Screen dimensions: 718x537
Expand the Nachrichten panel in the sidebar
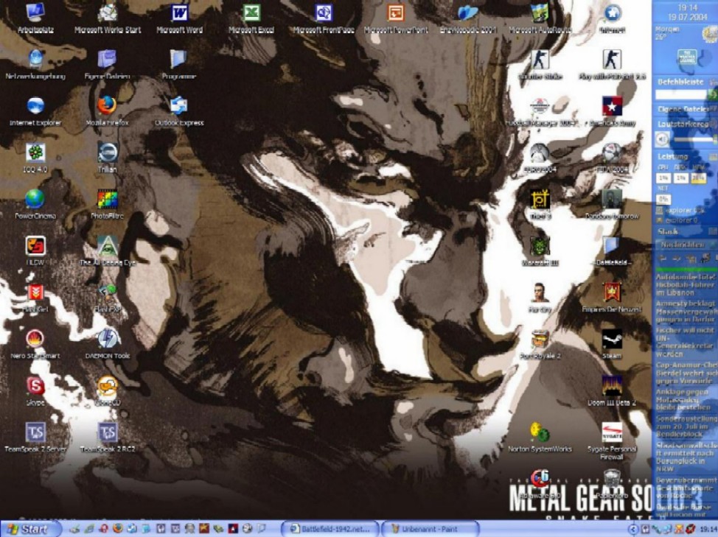[686, 245]
